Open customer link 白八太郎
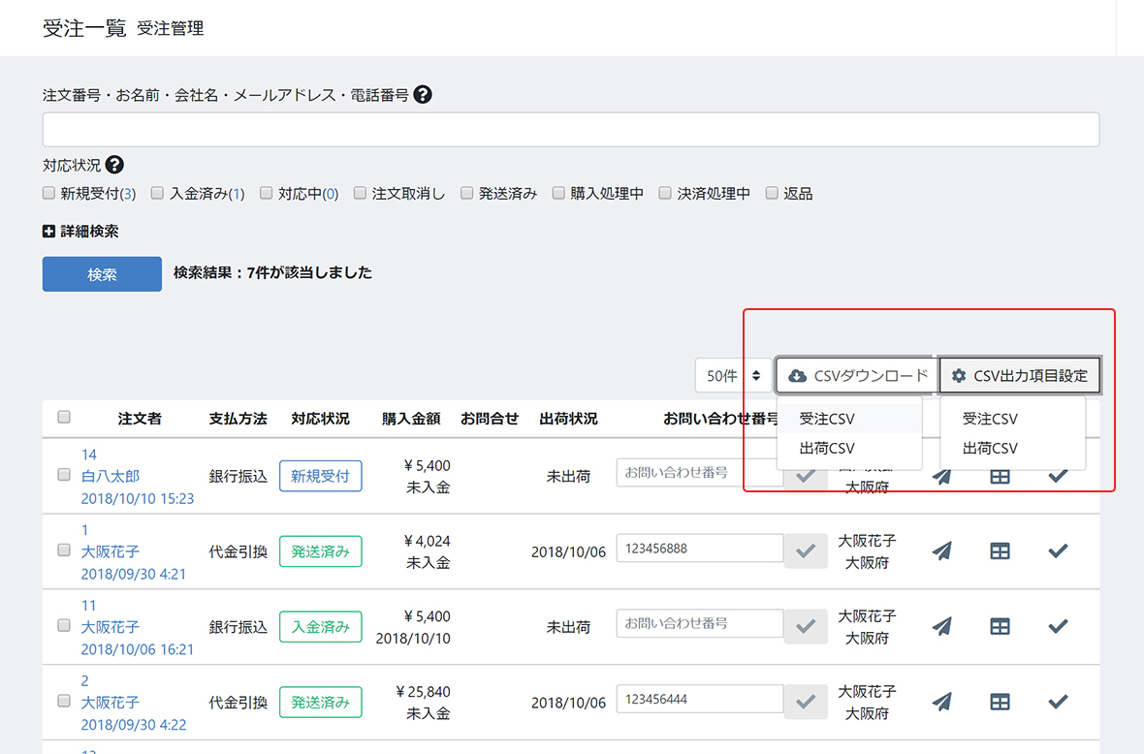This screenshot has height=754, width=1144. click(x=111, y=476)
